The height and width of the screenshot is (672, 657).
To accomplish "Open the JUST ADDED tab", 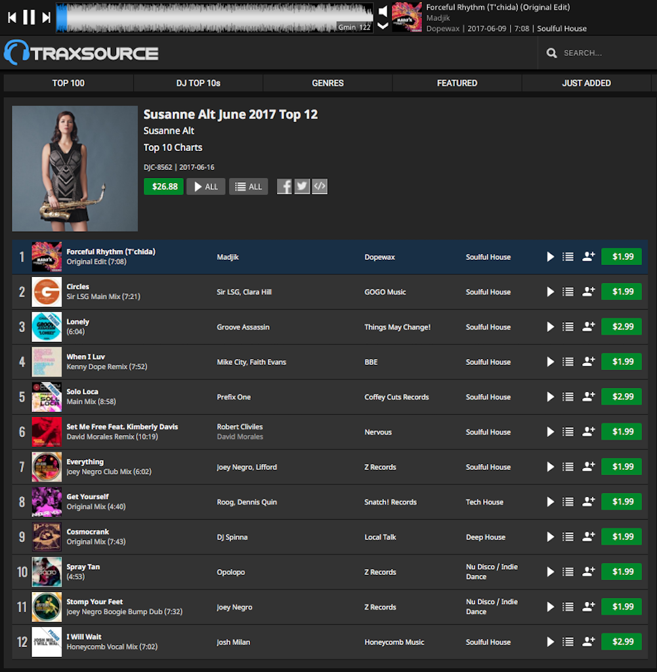I will 586,83.
